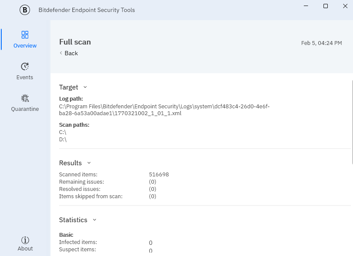The image size is (353, 256).
Task: Collapse the Target section chevron
Action: click(85, 87)
